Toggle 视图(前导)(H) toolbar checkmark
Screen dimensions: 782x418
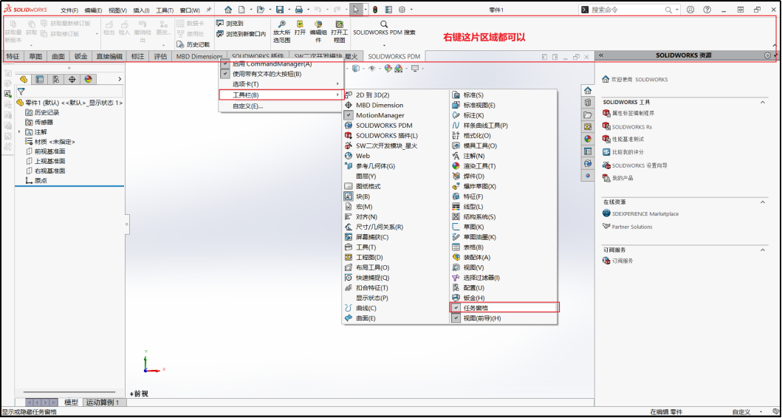point(456,318)
